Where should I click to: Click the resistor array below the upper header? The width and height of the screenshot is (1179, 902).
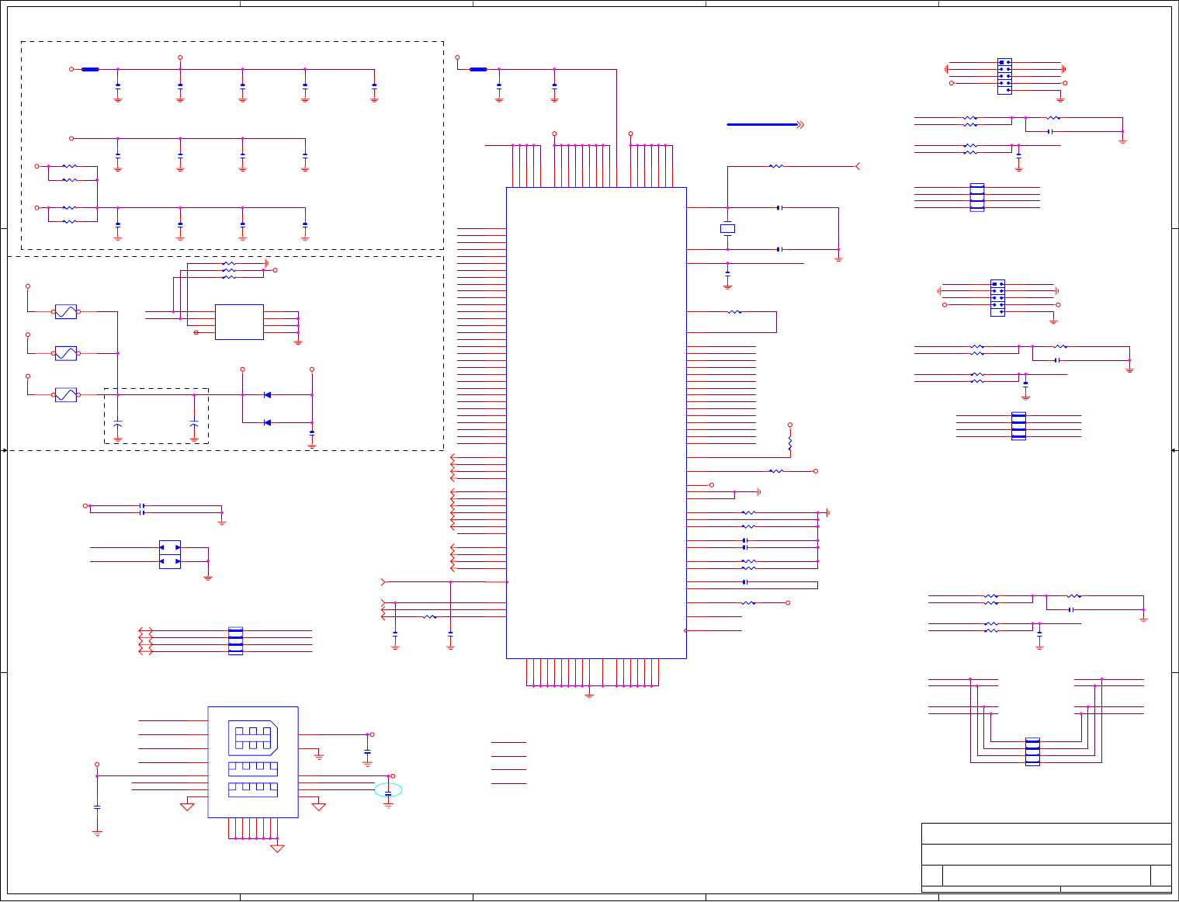(977, 198)
